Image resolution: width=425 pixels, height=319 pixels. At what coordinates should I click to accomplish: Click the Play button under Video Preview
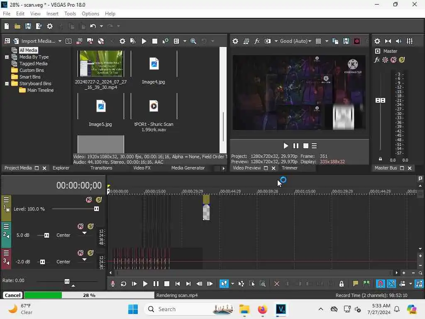point(286,146)
